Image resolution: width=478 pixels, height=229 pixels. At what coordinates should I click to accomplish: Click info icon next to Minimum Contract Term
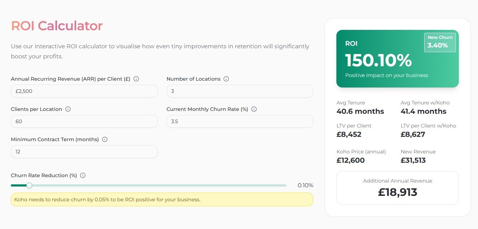[105, 139]
